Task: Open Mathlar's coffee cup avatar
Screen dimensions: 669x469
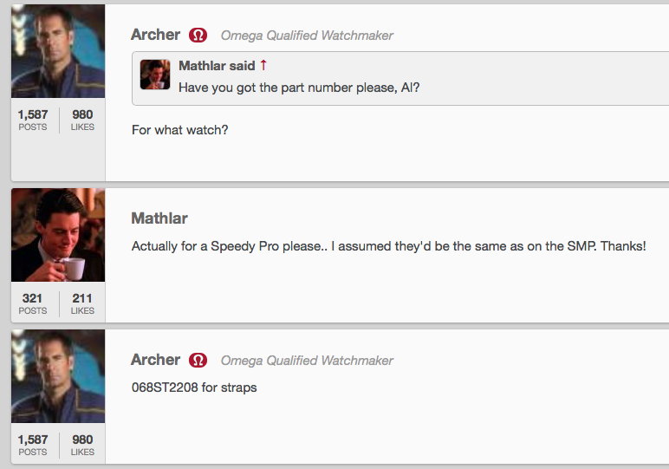Action: (57, 235)
